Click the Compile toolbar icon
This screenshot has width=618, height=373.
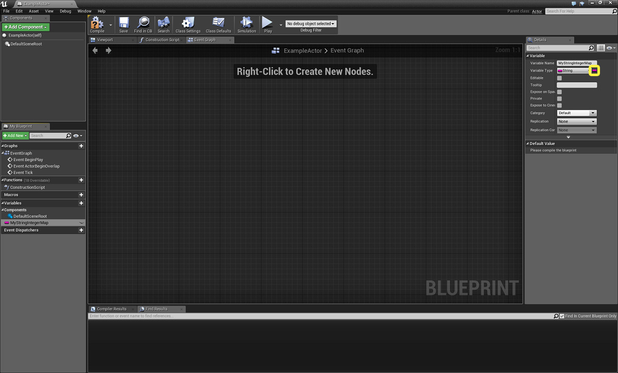pos(97,23)
